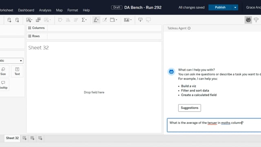This screenshot has width=261, height=147.
Task: Click the New Dashboard tab icon
Action: point(33,138)
